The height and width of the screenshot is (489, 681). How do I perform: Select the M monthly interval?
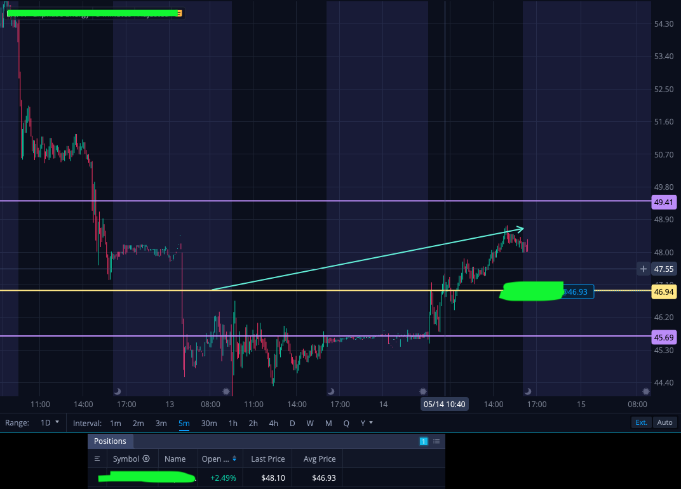(328, 424)
